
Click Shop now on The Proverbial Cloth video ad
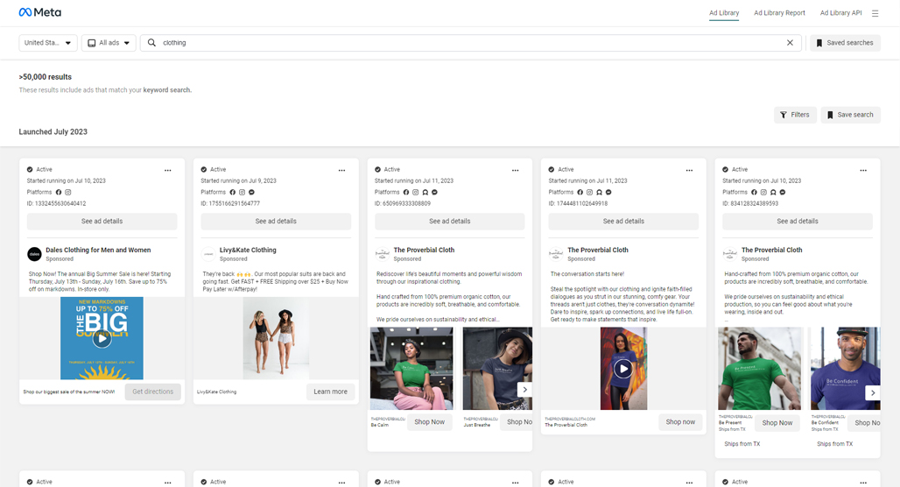tap(680, 422)
